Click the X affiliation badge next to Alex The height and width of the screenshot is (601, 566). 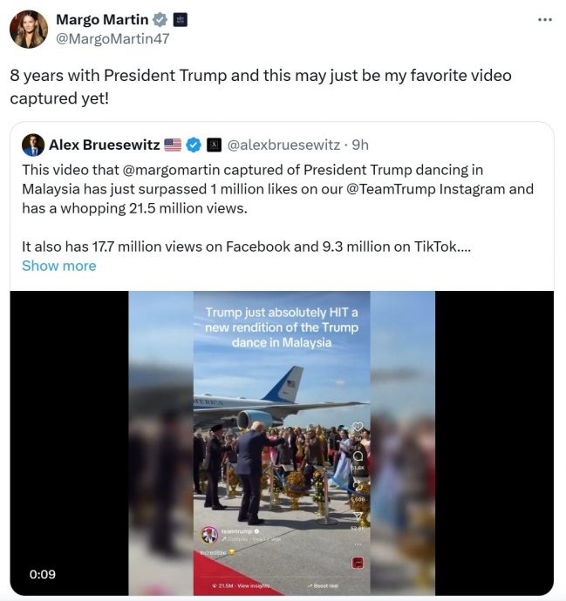coord(215,145)
